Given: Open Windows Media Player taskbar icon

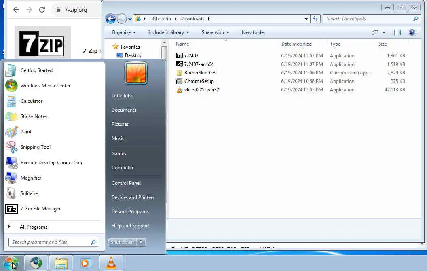Looking at the screenshot, I should pyautogui.click(x=85, y=263).
